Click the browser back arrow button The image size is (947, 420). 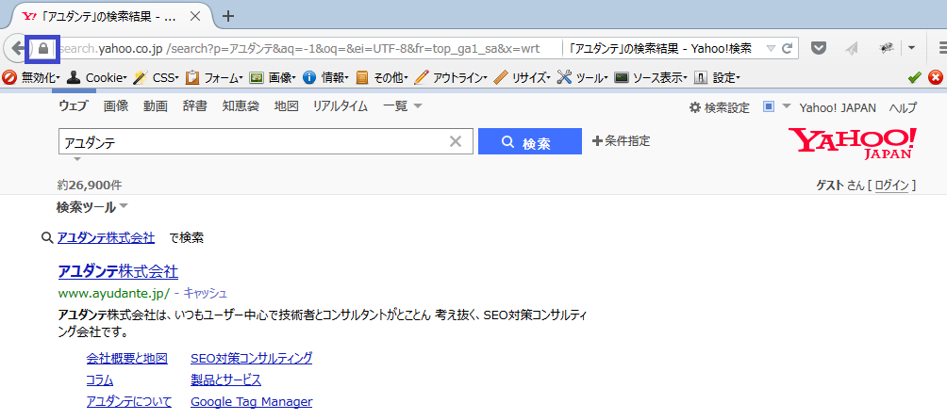(x=16, y=48)
